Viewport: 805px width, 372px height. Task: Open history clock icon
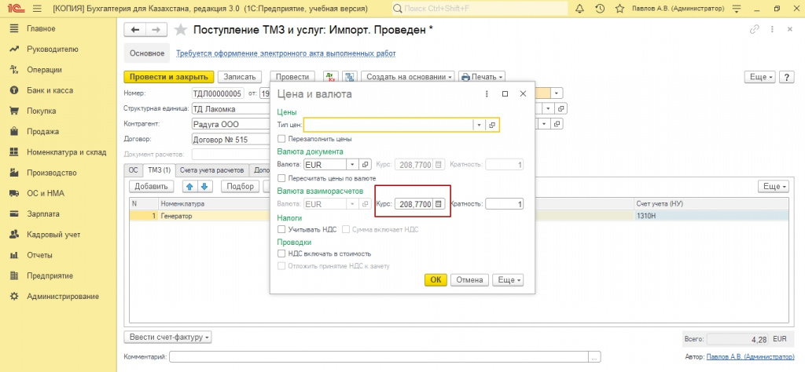click(600, 9)
